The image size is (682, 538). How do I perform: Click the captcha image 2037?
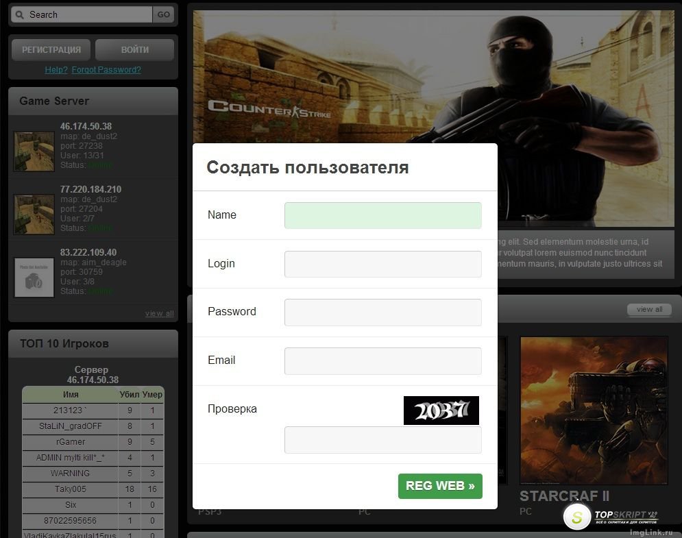click(441, 410)
